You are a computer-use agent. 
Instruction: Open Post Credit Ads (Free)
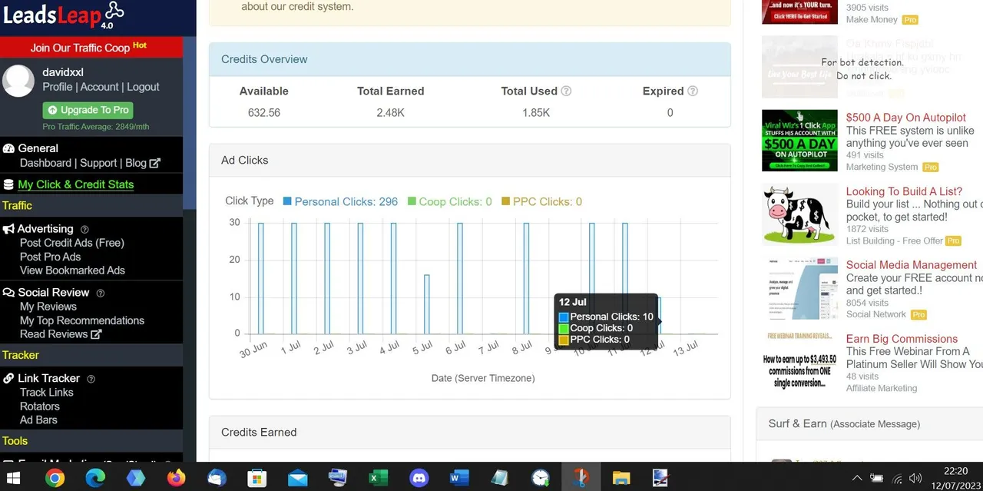coord(72,243)
